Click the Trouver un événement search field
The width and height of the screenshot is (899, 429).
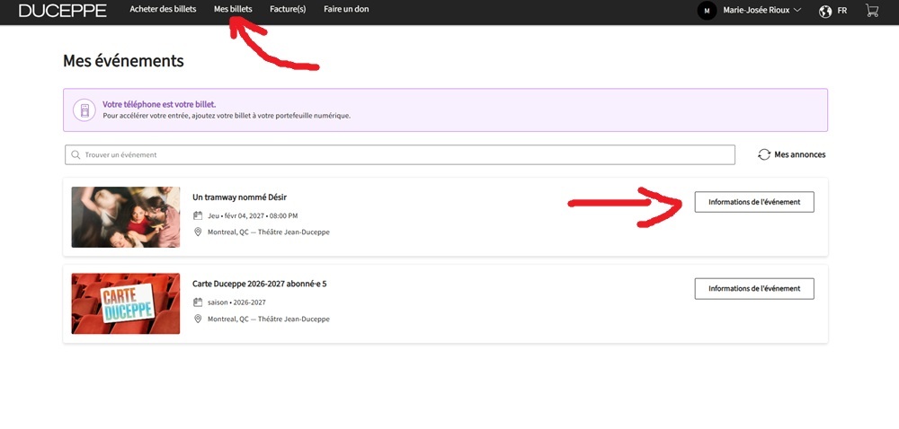pos(400,154)
